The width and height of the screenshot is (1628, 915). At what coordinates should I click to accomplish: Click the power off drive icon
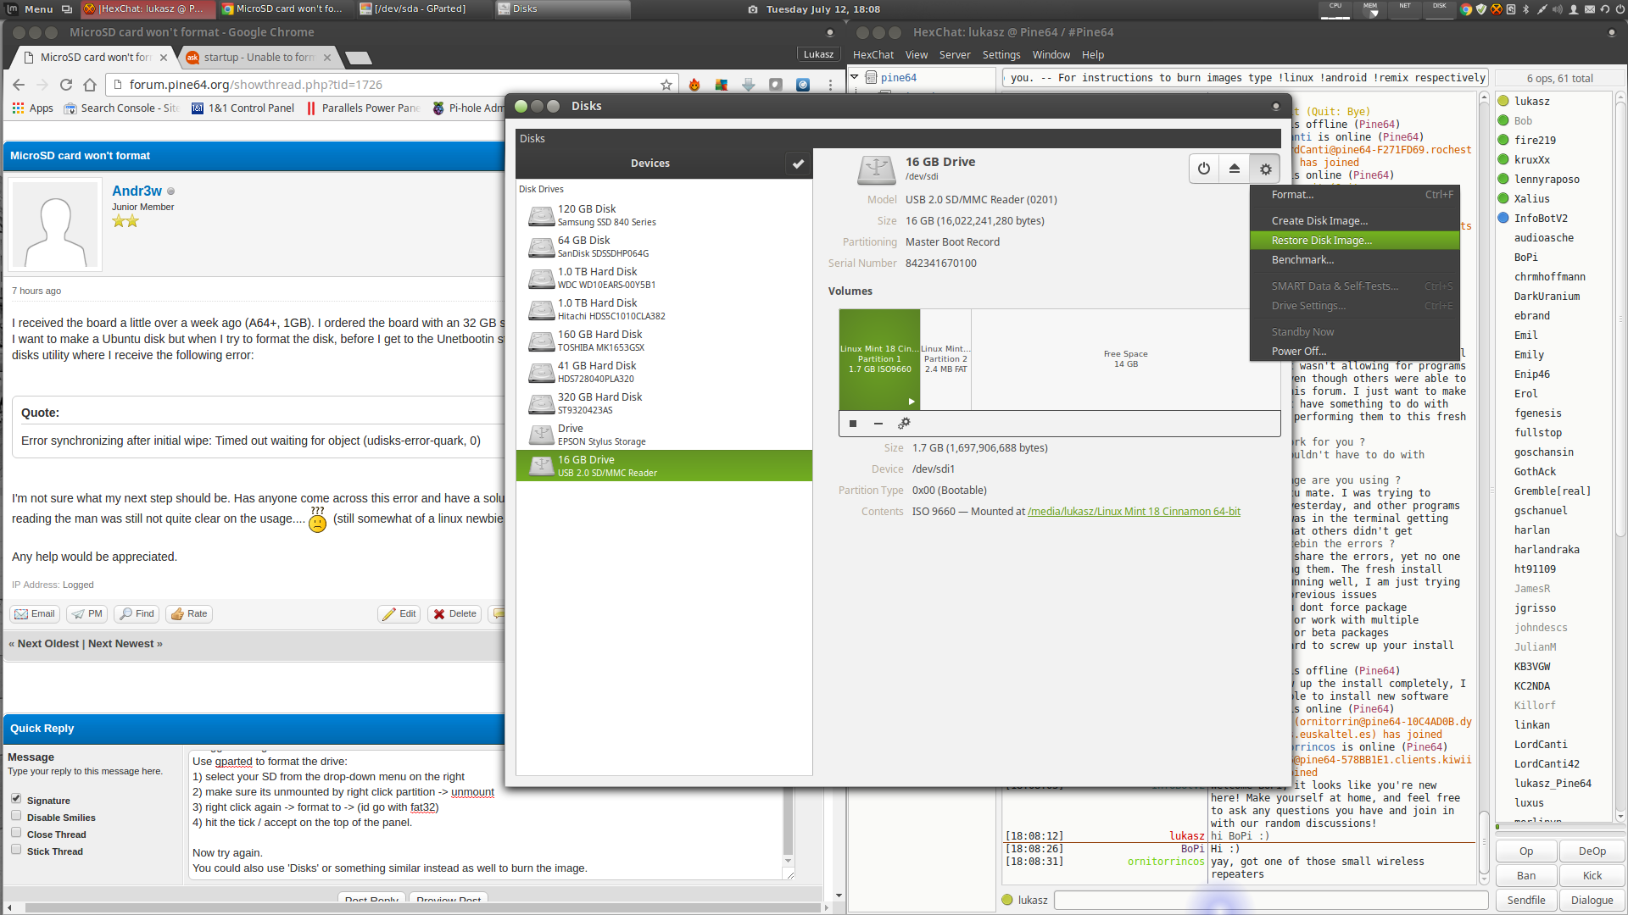(x=1203, y=169)
